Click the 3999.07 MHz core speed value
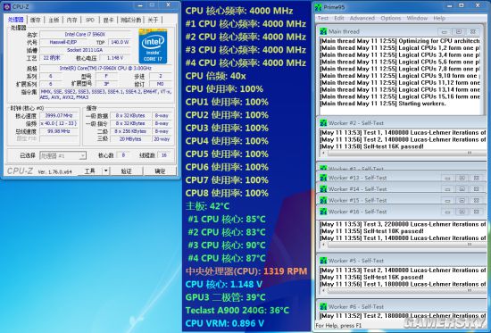Image resolution: width=491 pixels, height=333 pixels. [59, 115]
